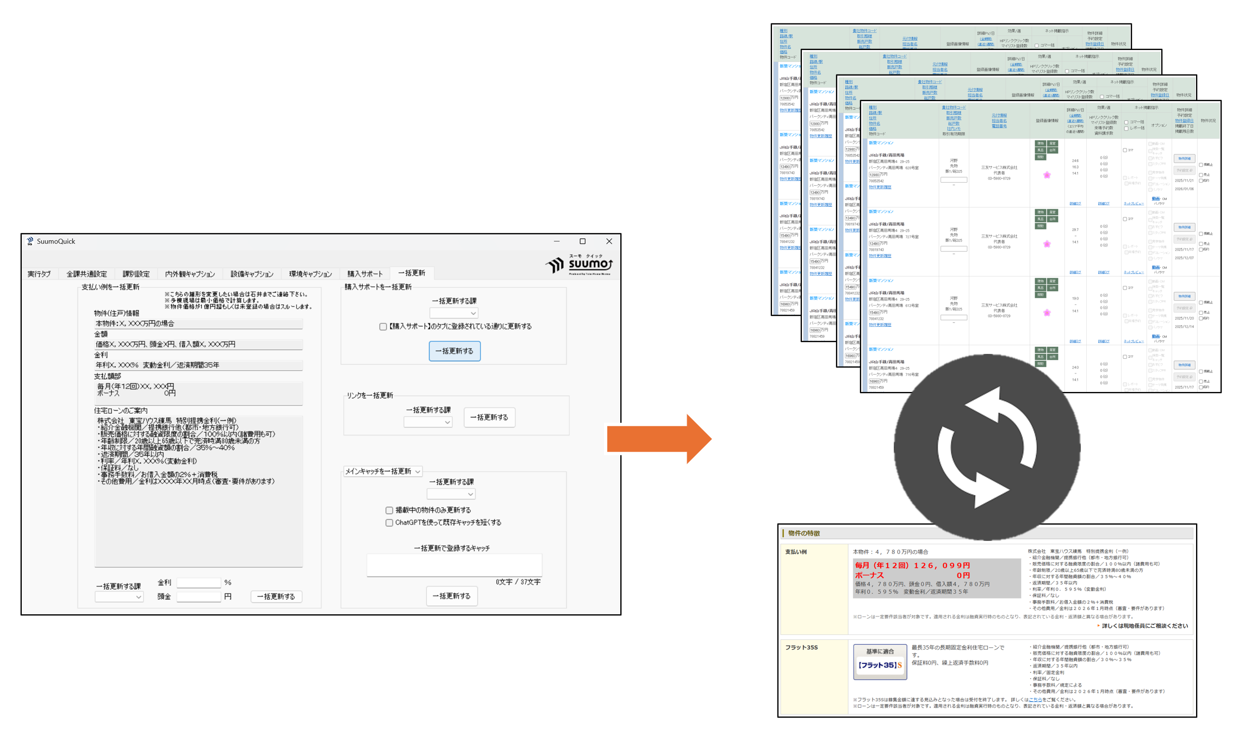Open 一括更新する課 dropdown in リンク section
The image size is (1239, 735).
click(428, 422)
